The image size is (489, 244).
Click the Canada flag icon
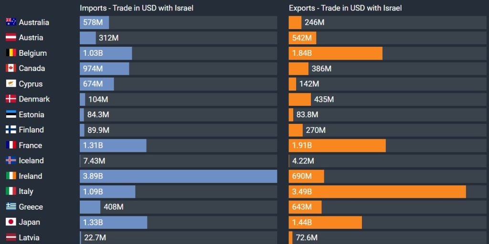(11, 68)
